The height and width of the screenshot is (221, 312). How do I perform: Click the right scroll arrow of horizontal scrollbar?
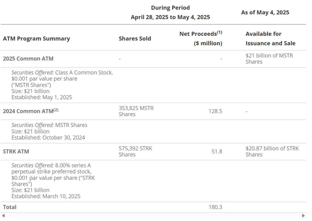303,216
